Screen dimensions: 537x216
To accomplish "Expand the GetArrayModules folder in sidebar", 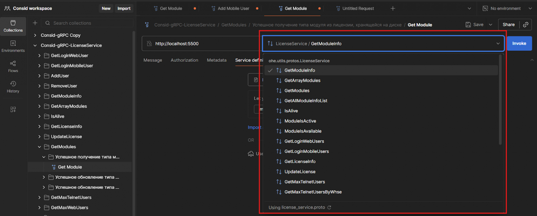I will point(39,106).
